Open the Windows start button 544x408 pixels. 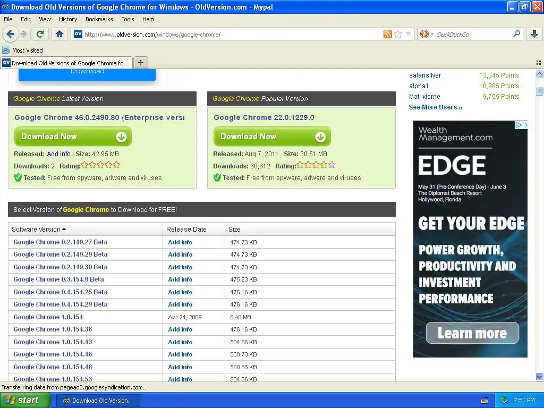coord(25,401)
